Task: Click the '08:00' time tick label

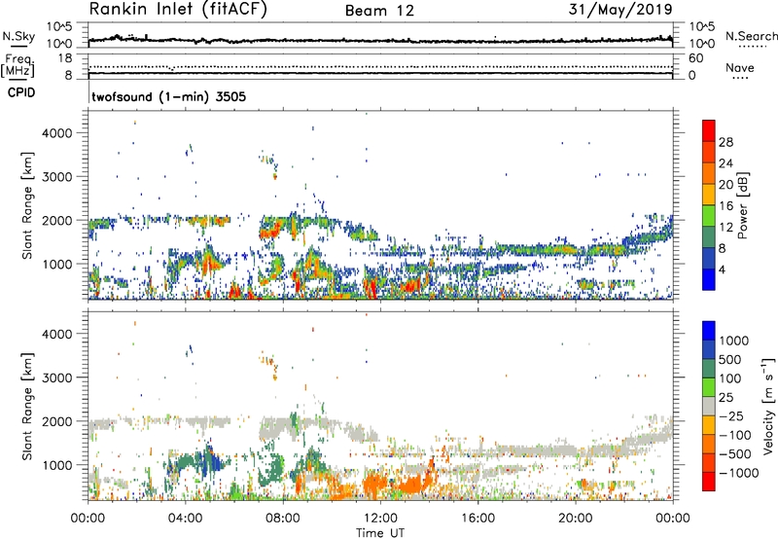Action: 283,519
